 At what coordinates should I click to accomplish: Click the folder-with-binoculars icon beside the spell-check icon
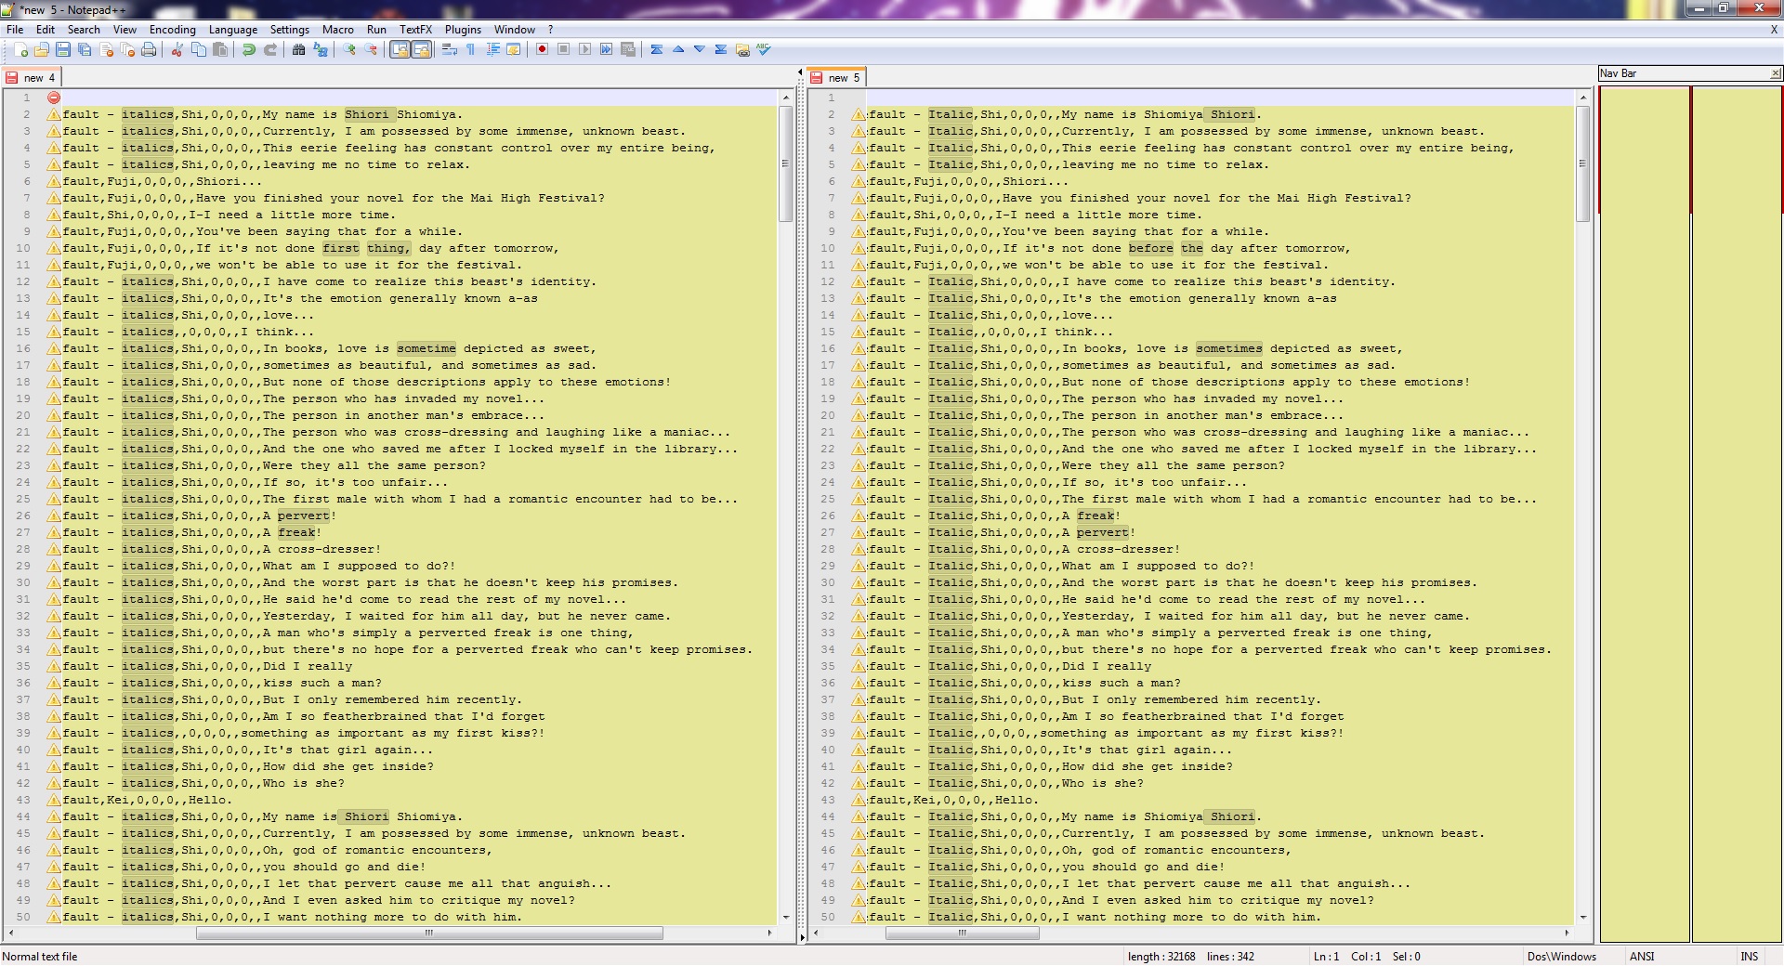click(x=742, y=49)
